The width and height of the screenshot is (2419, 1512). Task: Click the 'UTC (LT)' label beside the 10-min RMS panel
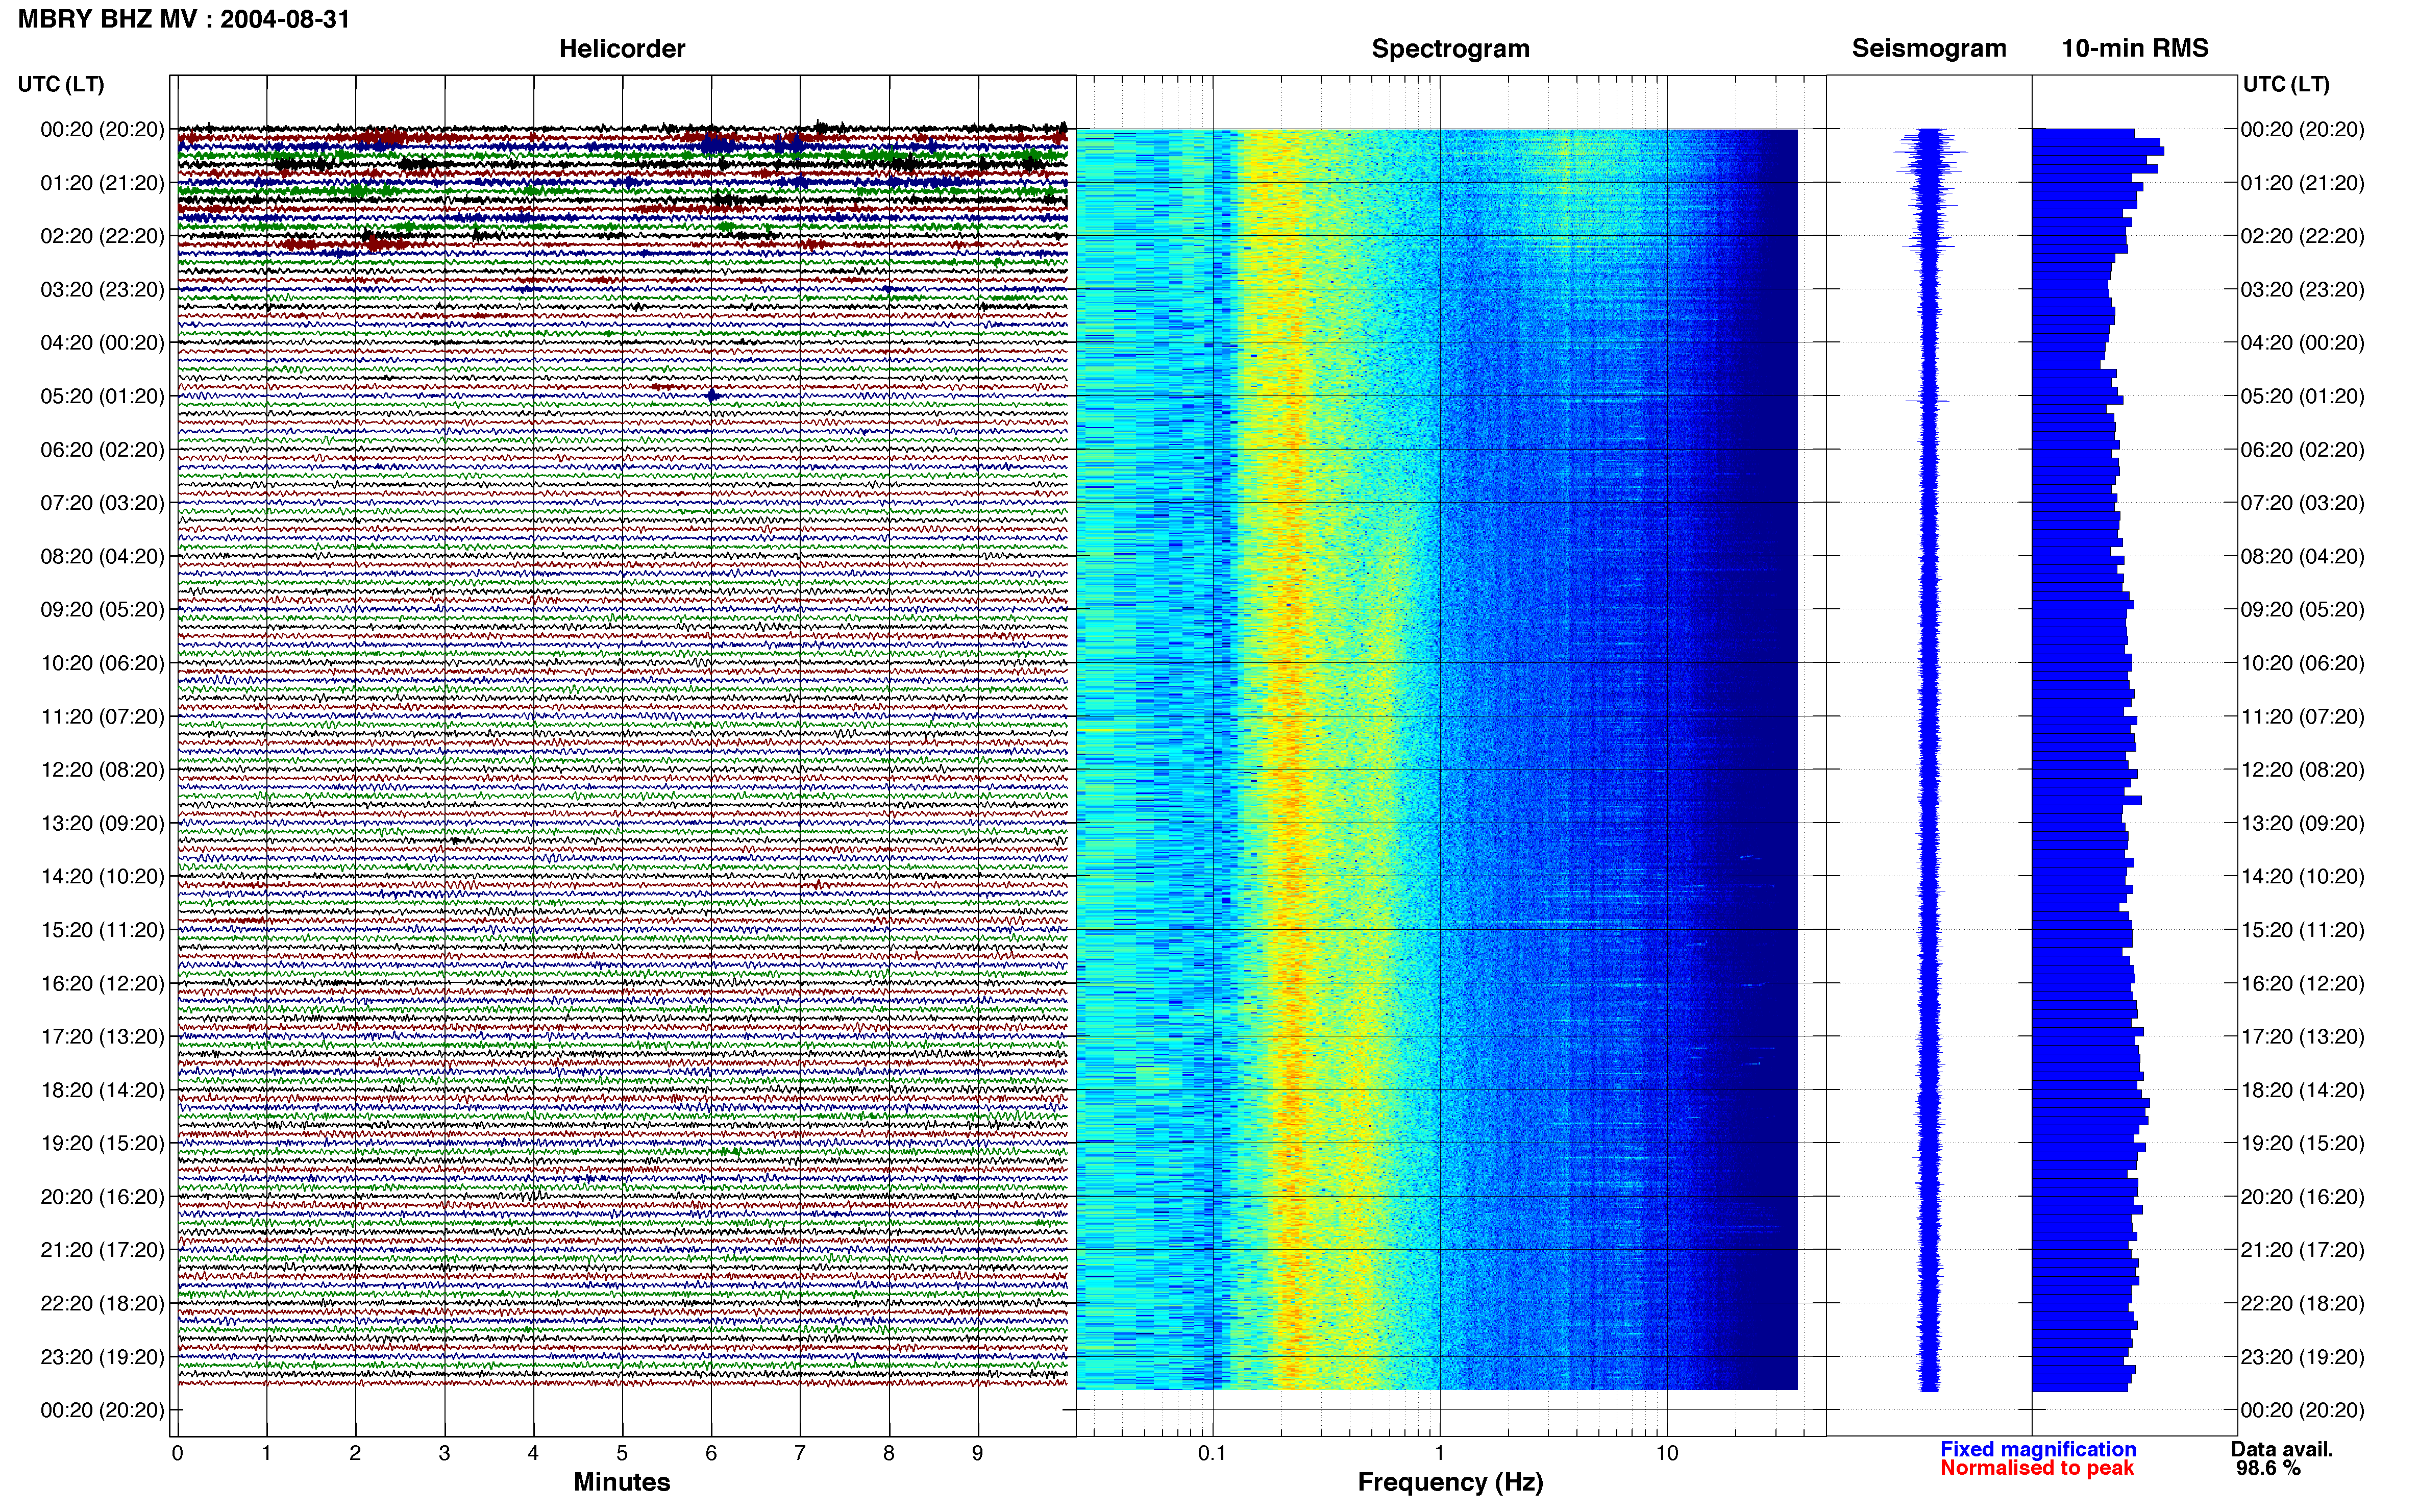tap(2286, 84)
